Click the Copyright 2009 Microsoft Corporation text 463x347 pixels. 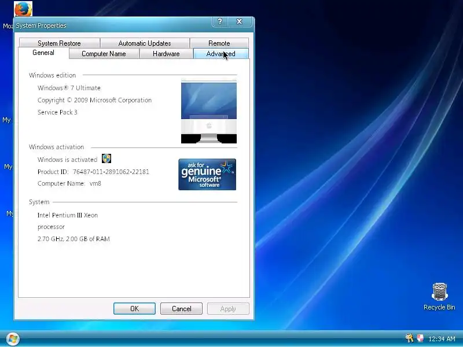[x=94, y=100]
